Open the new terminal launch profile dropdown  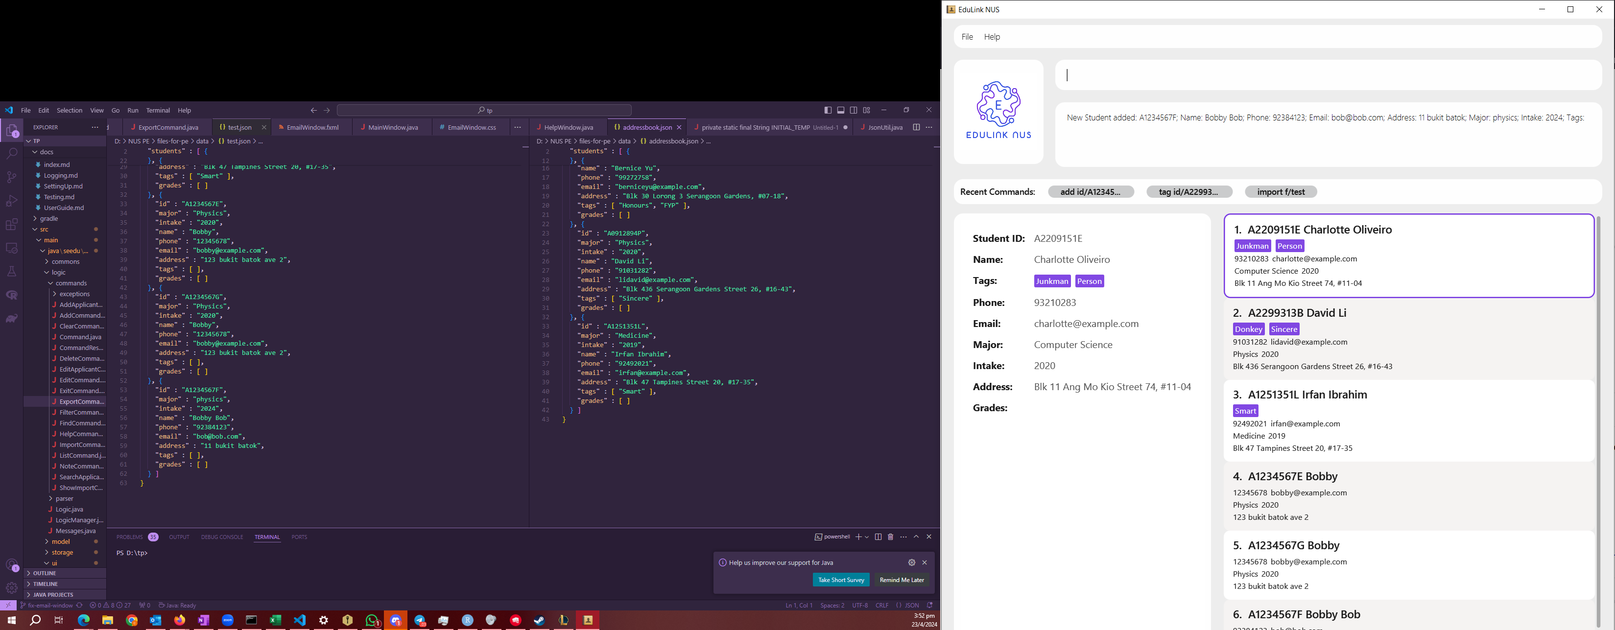[867, 537]
